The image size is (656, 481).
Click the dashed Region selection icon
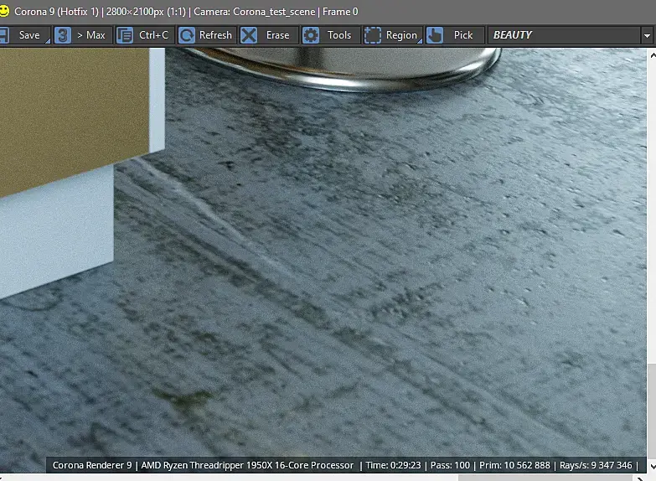[x=372, y=35]
